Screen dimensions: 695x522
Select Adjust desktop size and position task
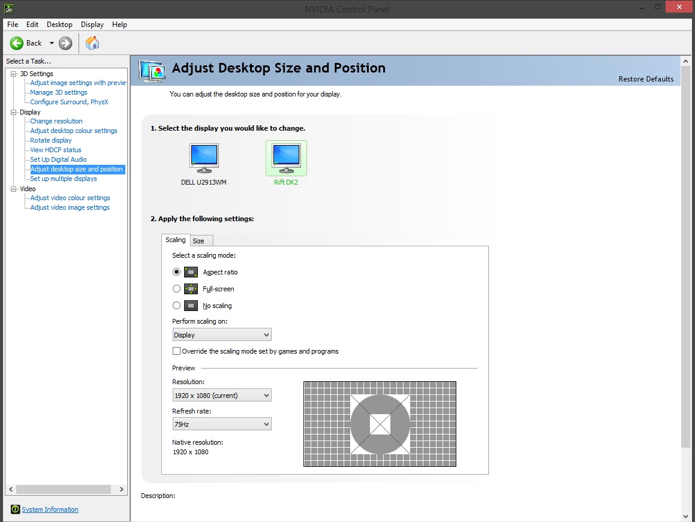[x=77, y=169]
